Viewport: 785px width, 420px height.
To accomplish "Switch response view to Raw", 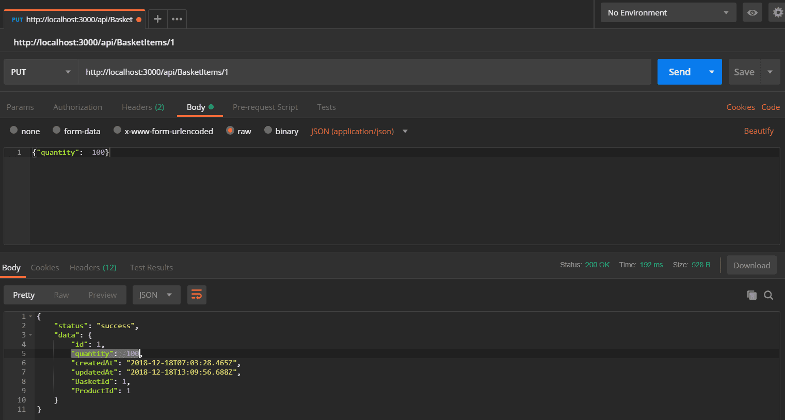I will 61,295.
